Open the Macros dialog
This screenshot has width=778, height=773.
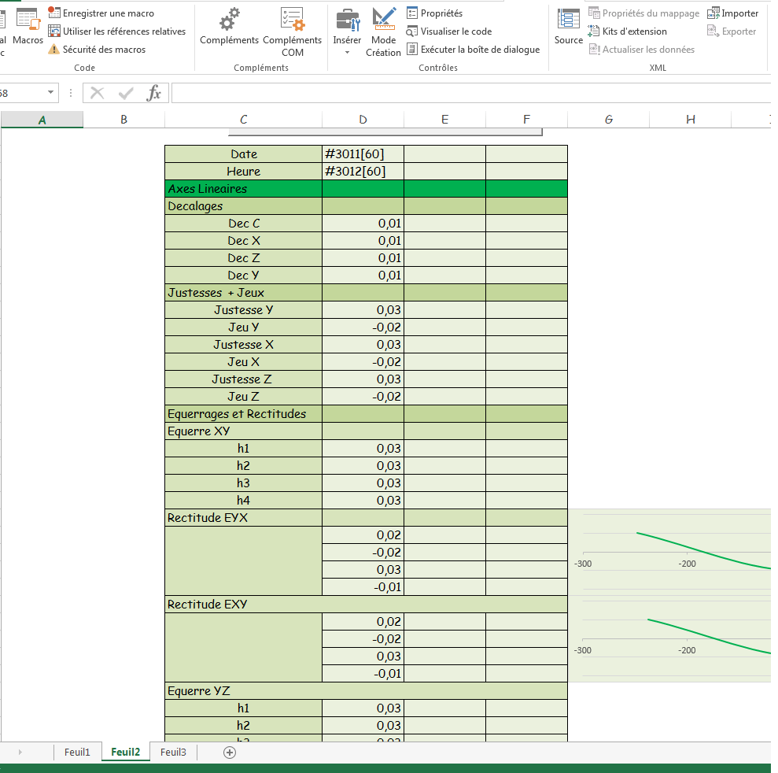click(28, 28)
